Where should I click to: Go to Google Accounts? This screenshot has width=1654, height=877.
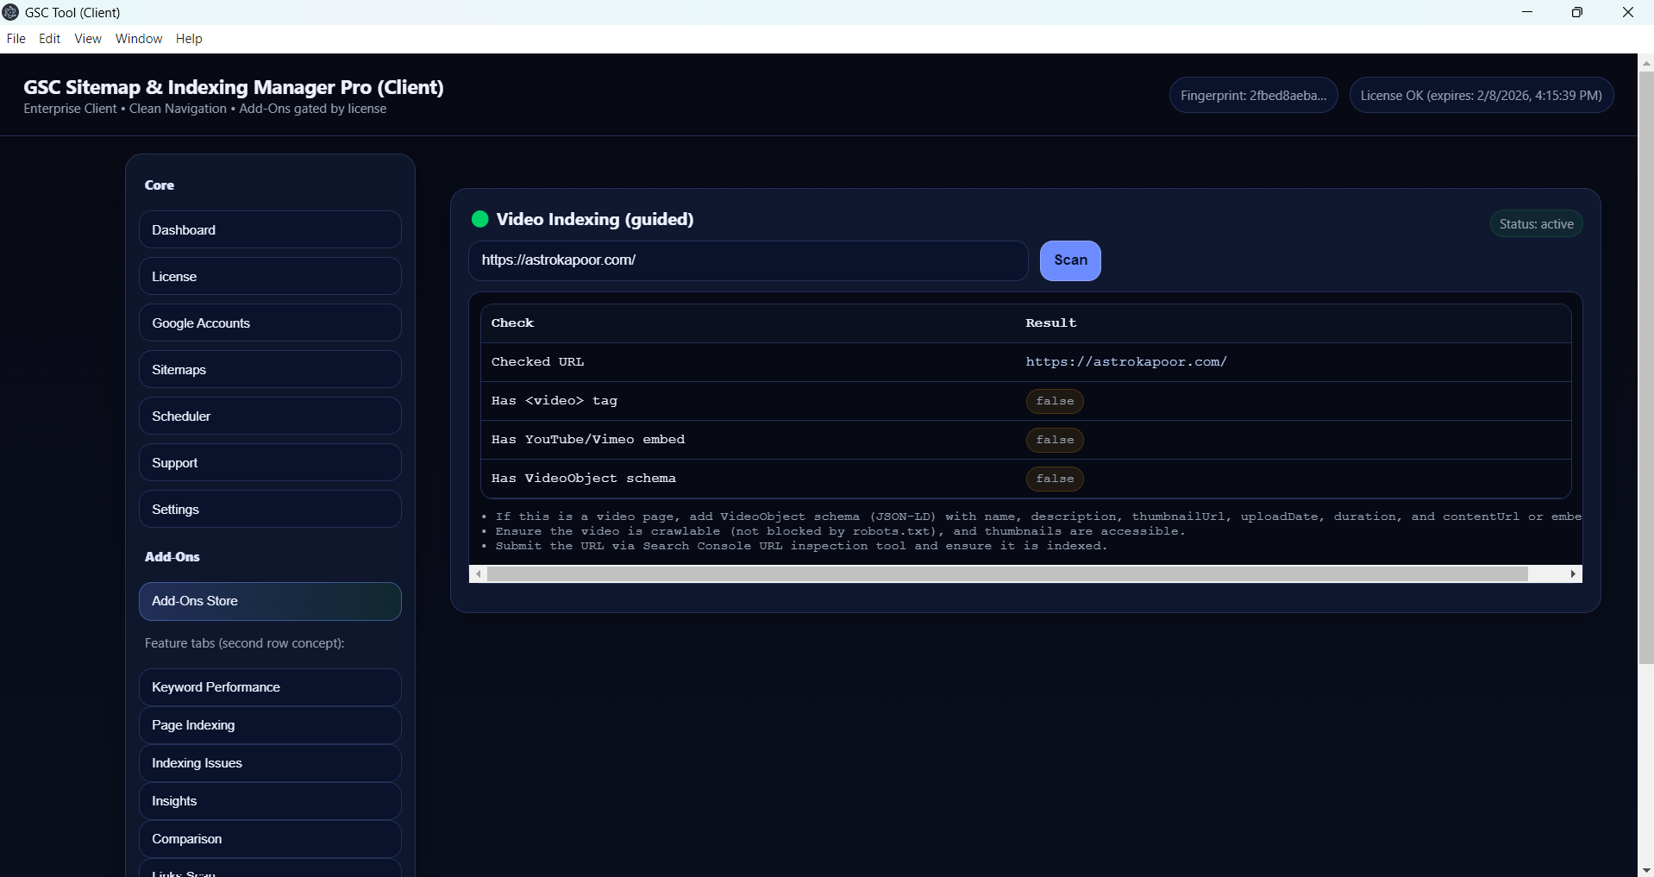270,323
